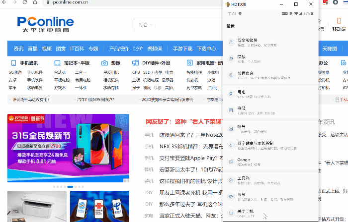The width and height of the screenshot is (348, 222).
Task: Click the white printer thumbnail image
Action: click(x=37, y=206)
